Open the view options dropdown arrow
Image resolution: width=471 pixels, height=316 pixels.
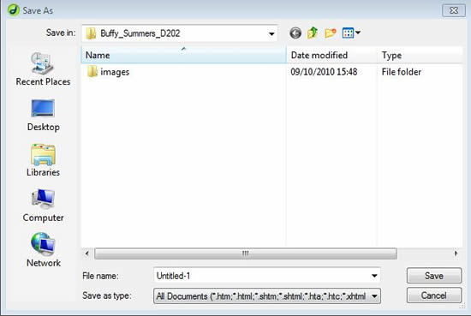point(358,33)
